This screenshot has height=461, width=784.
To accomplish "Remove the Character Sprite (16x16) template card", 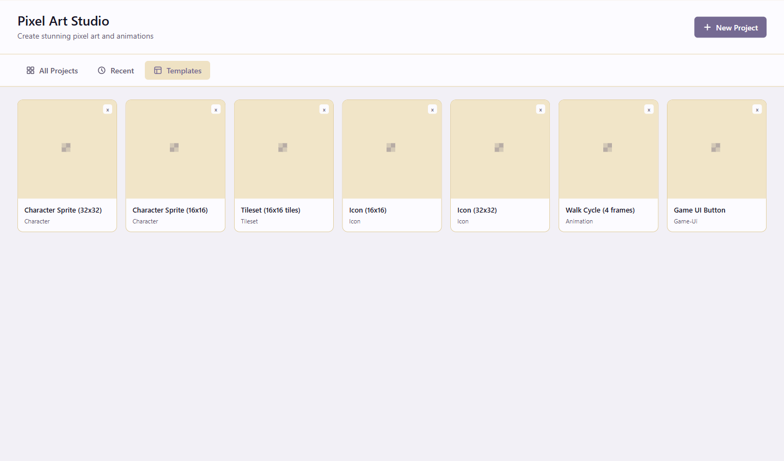I will tap(216, 109).
